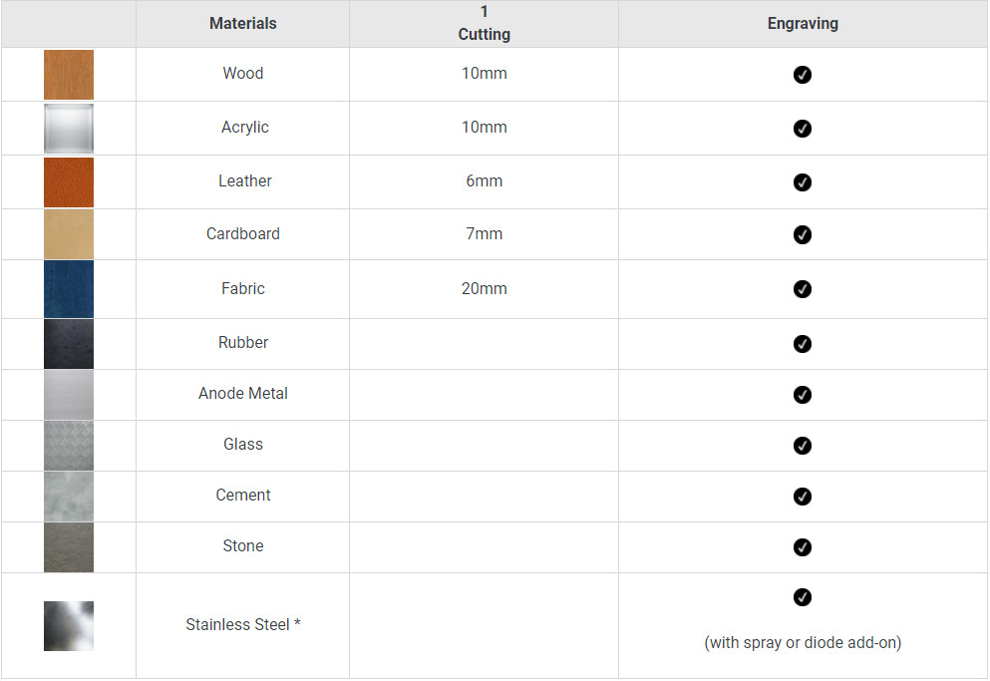Image resolution: width=990 pixels, height=681 pixels.
Task: Click the Anode Metal material label
Action: click(243, 394)
